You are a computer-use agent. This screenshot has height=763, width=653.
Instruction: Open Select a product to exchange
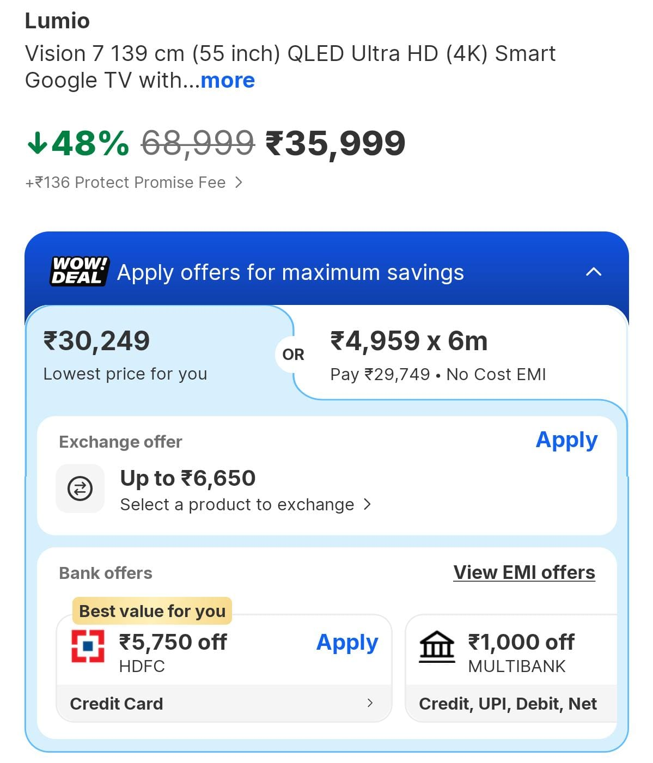coord(245,505)
